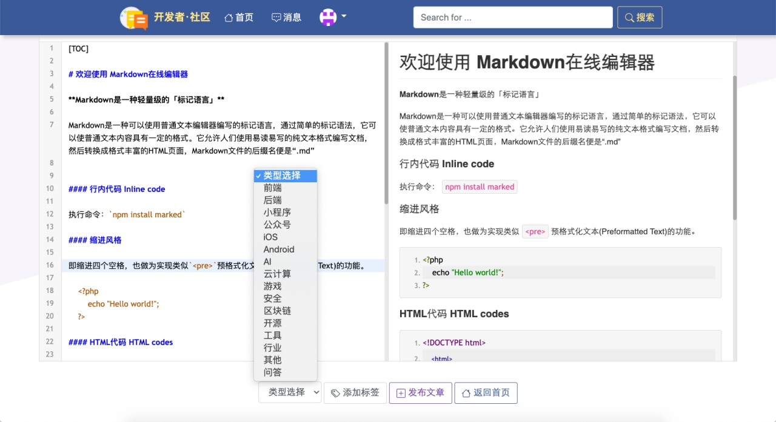The height and width of the screenshot is (422, 776).
Task: Click preview <pre> inline code tag
Action: coord(535,231)
